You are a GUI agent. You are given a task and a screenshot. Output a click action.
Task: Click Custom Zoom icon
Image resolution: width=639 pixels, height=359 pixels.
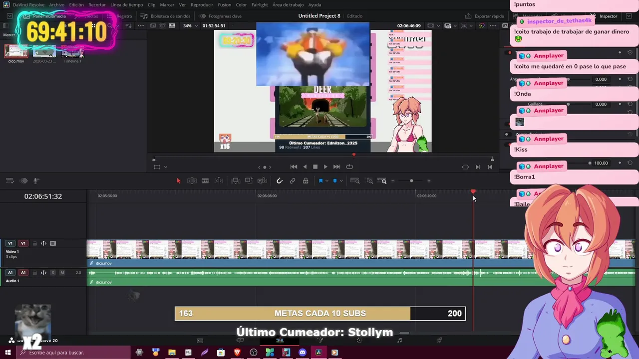(x=382, y=181)
